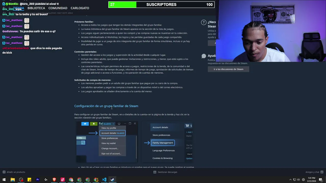Click the speech bubble Ayuda icon

pos(203,56)
